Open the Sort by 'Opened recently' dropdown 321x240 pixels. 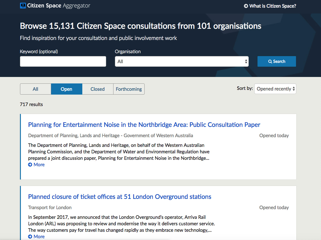click(x=275, y=89)
